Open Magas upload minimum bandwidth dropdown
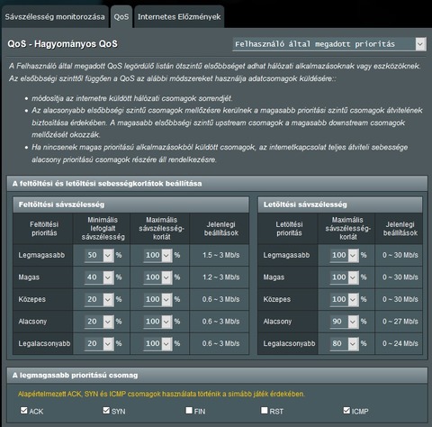This screenshot has width=432, height=427. [x=99, y=277]
